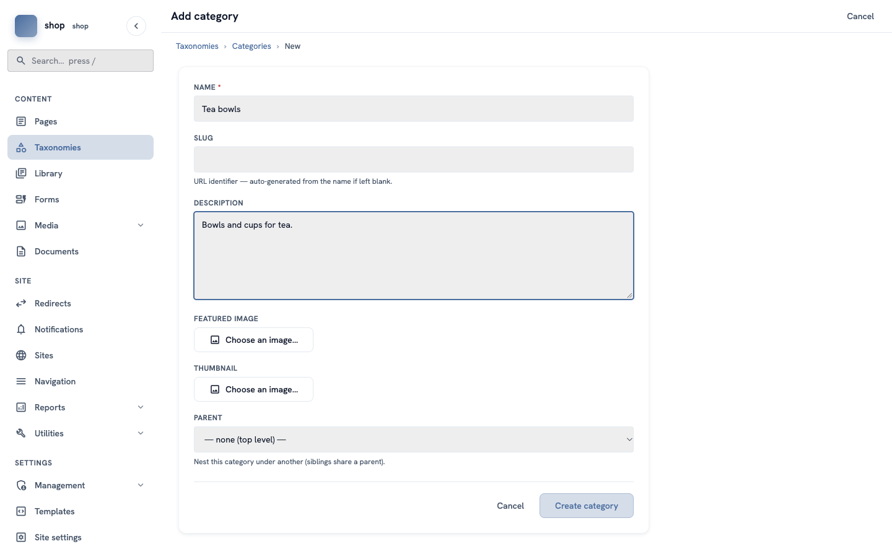892x557 pixels.
Task: Expand the Utilities submenu chevron
Action: tap(141, 433)
